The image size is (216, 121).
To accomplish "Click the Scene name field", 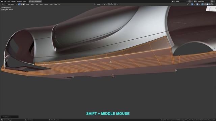I will [x=181, y=1].
